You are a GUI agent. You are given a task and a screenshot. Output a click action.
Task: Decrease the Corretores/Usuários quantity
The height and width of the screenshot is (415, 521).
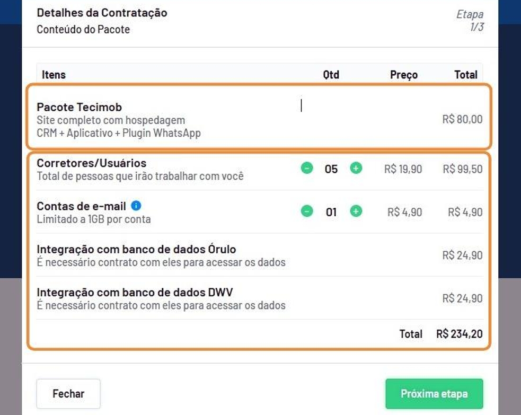tap(307, 169)
